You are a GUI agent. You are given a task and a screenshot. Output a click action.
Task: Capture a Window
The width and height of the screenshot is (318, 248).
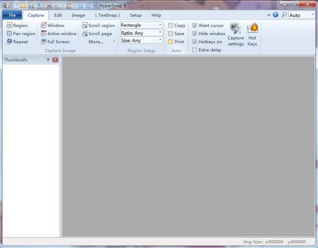tap(52, 25)
